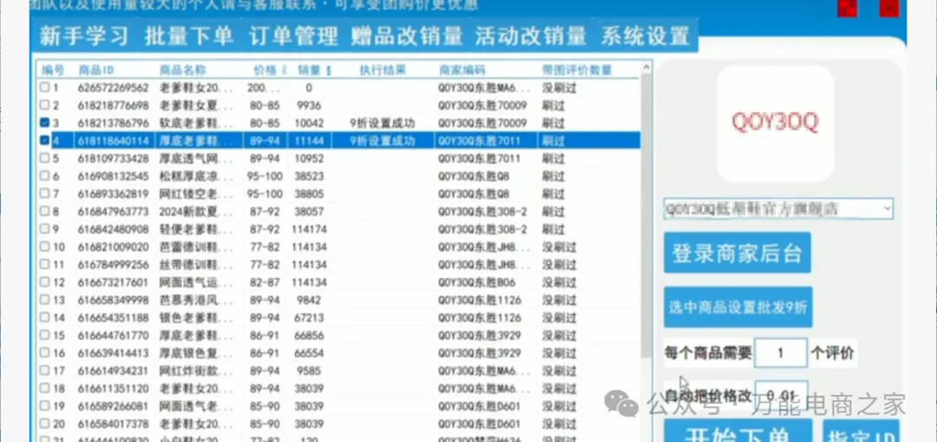Click the reviews-per-product input field
Screen dimensions: 937x442
(x=780, y=353)
